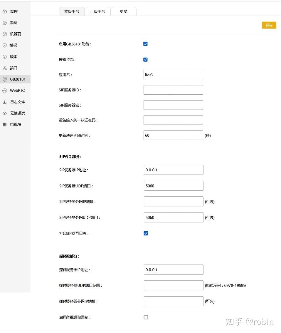View the 版本 version information page

(x=13, y=56)
